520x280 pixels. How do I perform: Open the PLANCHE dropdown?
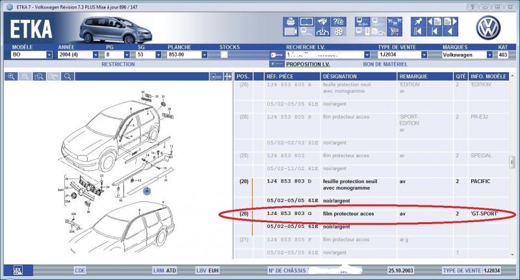[204, 55]
